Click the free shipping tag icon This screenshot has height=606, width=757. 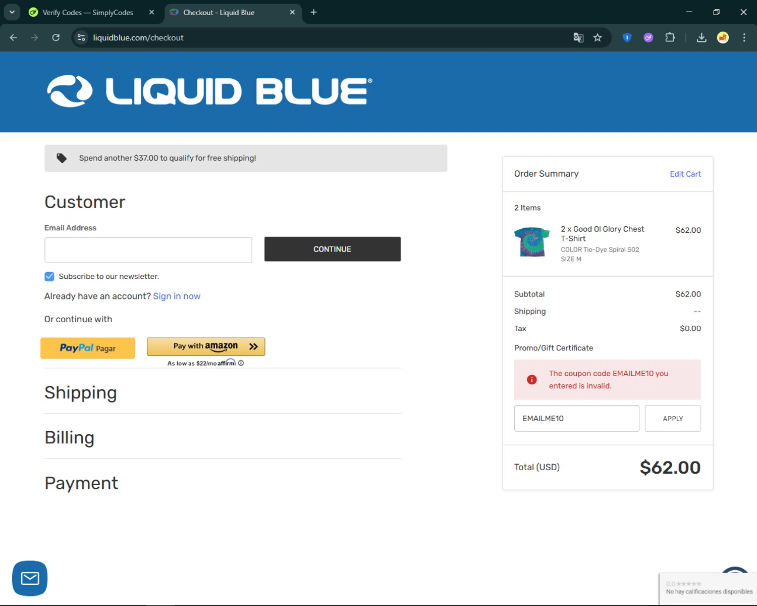62,158
